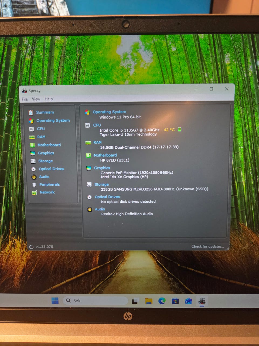259x346 pixels.
Task: Click the Operating System heading link
Action: [109, 112]
